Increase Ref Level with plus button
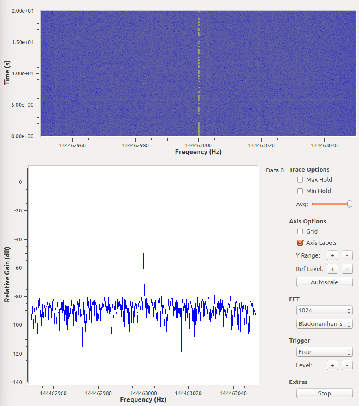The image size is (359, 406). point(332,269)
